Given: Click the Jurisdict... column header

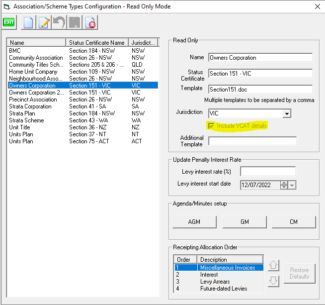Looking at the screenshot, I should pyautogui.click(x=143, y=42).
